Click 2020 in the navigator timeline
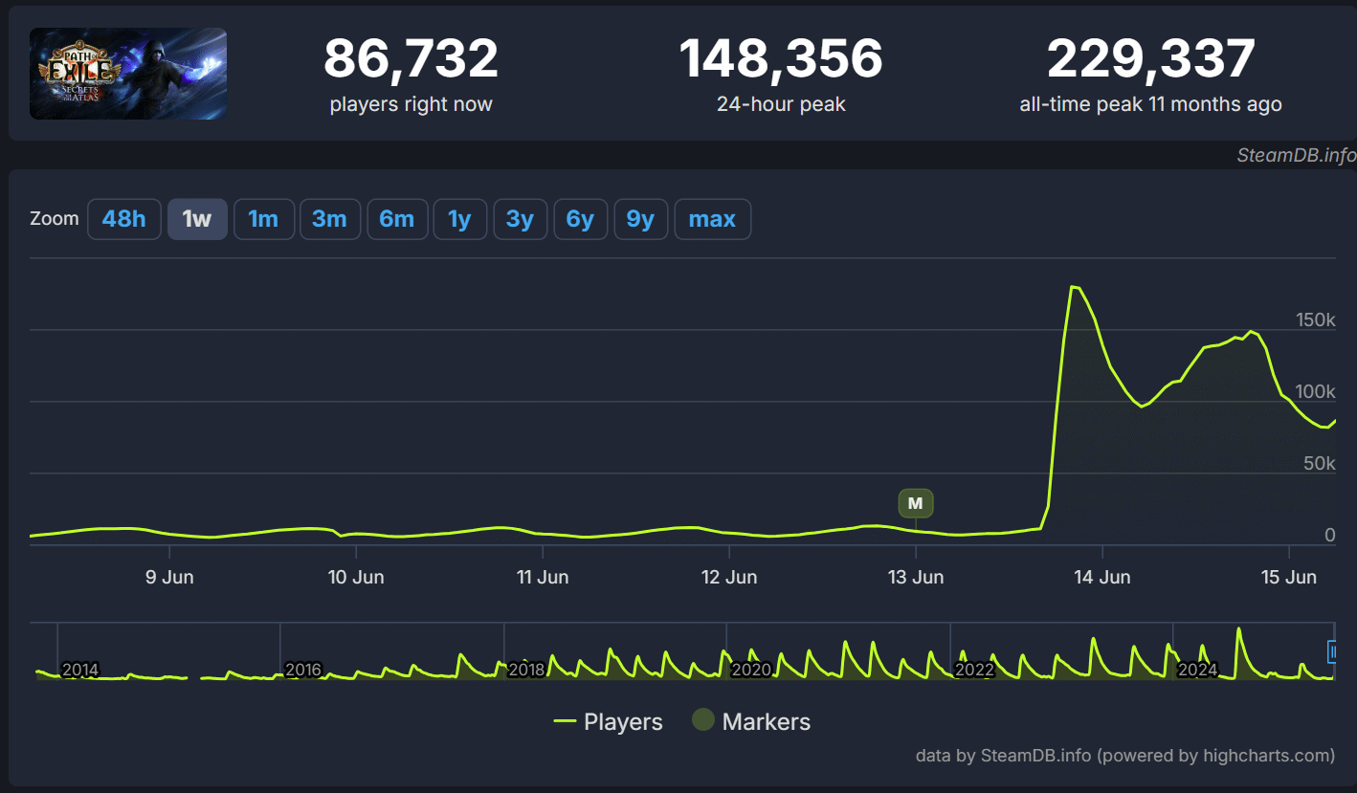Screen dimensions: 1357x793 tap(751, 670)
